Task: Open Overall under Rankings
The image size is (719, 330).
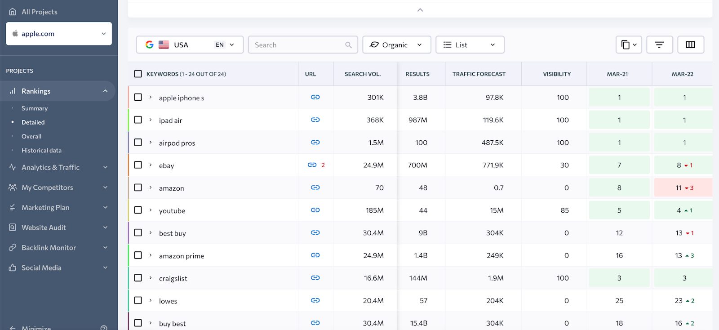Action: (x=31, y=136)
